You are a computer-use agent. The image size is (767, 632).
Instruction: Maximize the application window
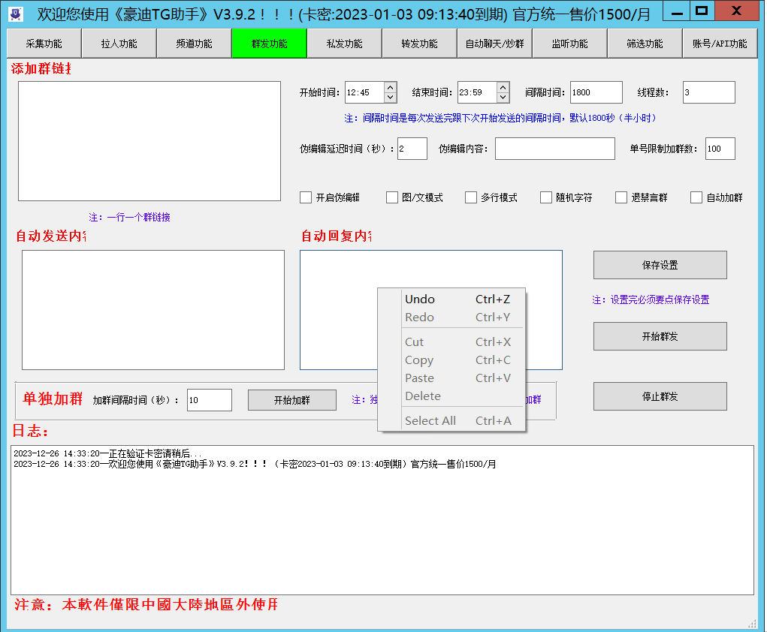[702, 11]
